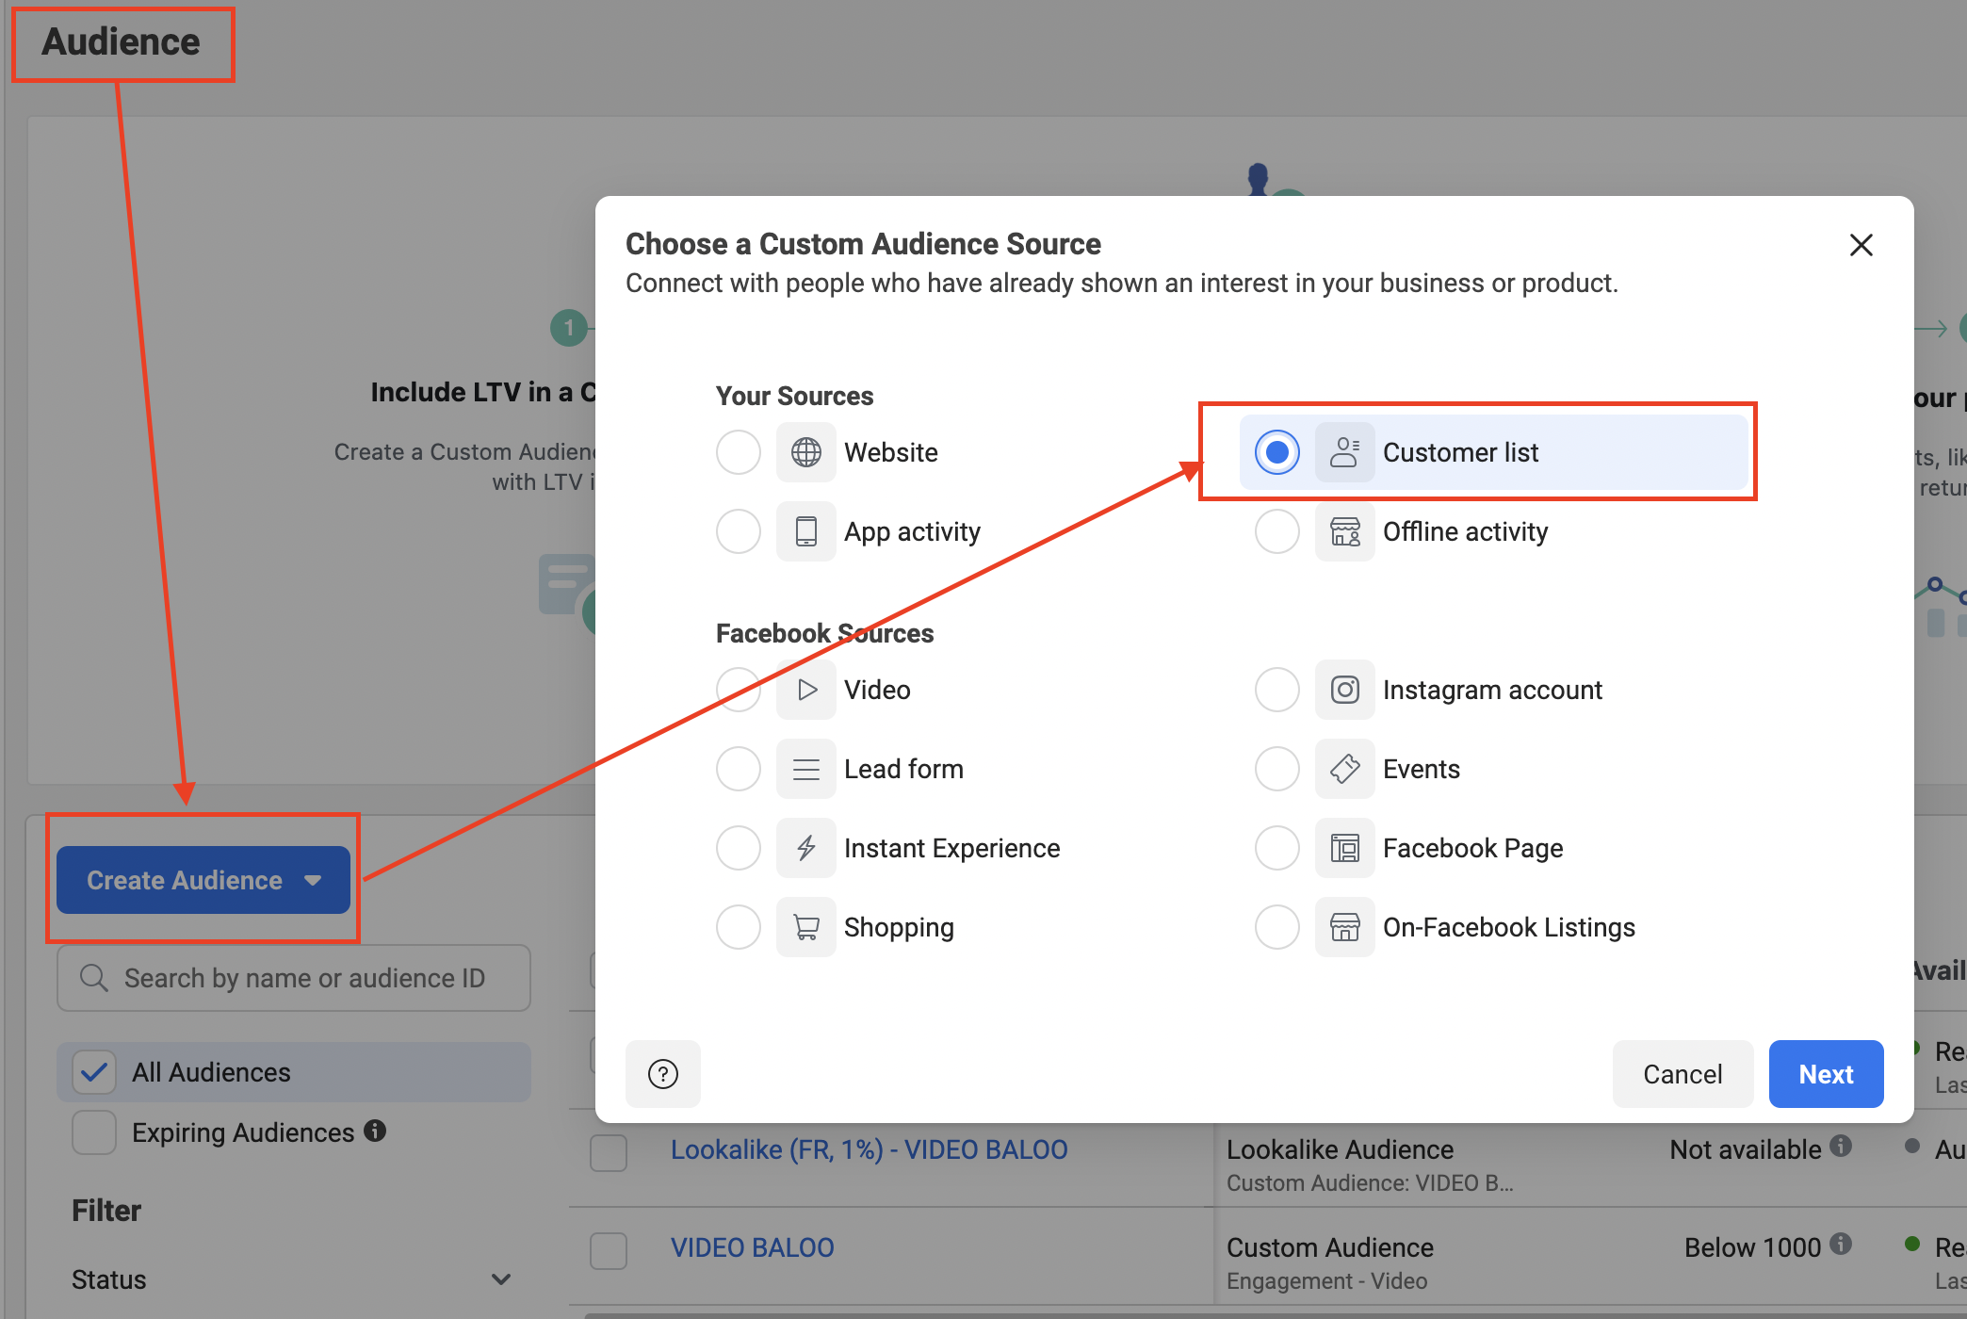
Task: Click the Events ticket icon
Action: pyautogui.click(x=1345, y=769)
